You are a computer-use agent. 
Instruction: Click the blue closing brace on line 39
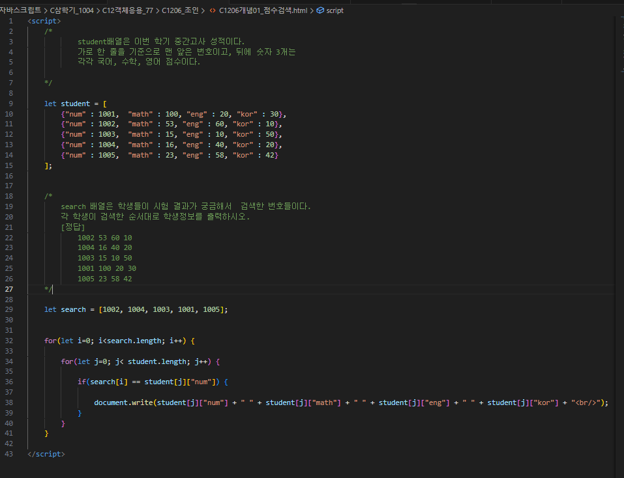coord(80,413)
